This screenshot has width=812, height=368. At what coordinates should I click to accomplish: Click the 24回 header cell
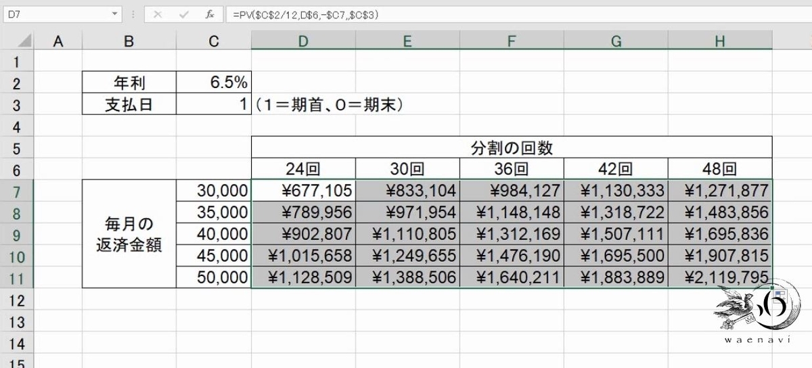pos(303,170)
